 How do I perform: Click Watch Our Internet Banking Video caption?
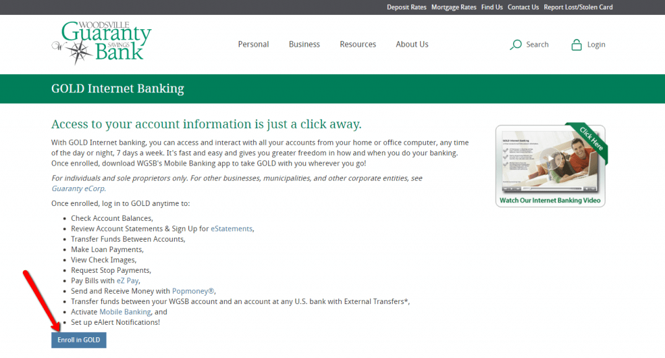(x=550, y=200)
